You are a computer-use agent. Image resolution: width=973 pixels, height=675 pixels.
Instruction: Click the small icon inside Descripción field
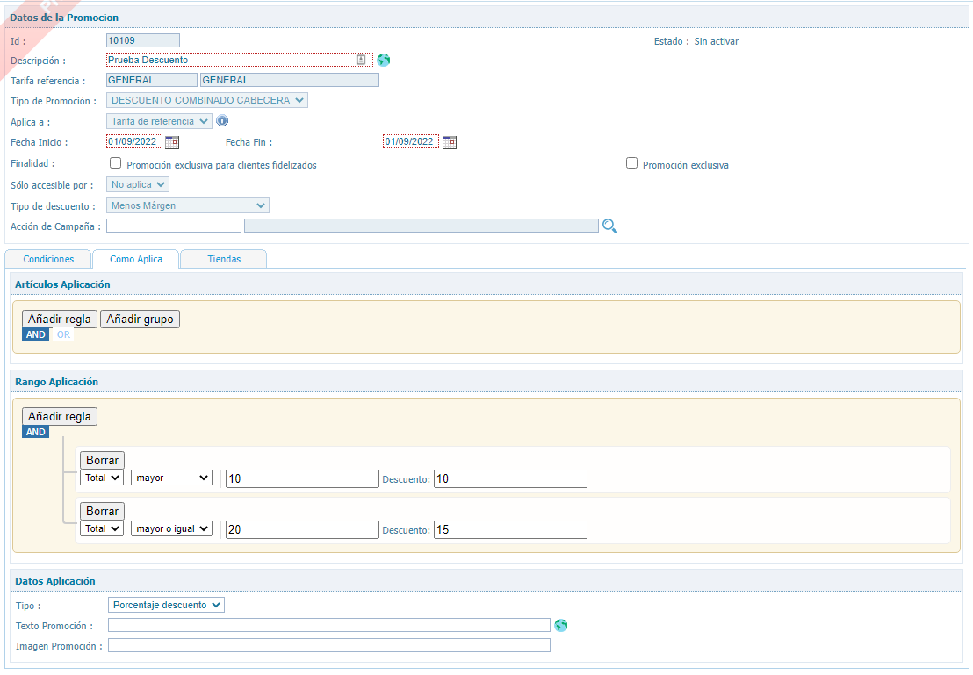[x=361, y=60]
